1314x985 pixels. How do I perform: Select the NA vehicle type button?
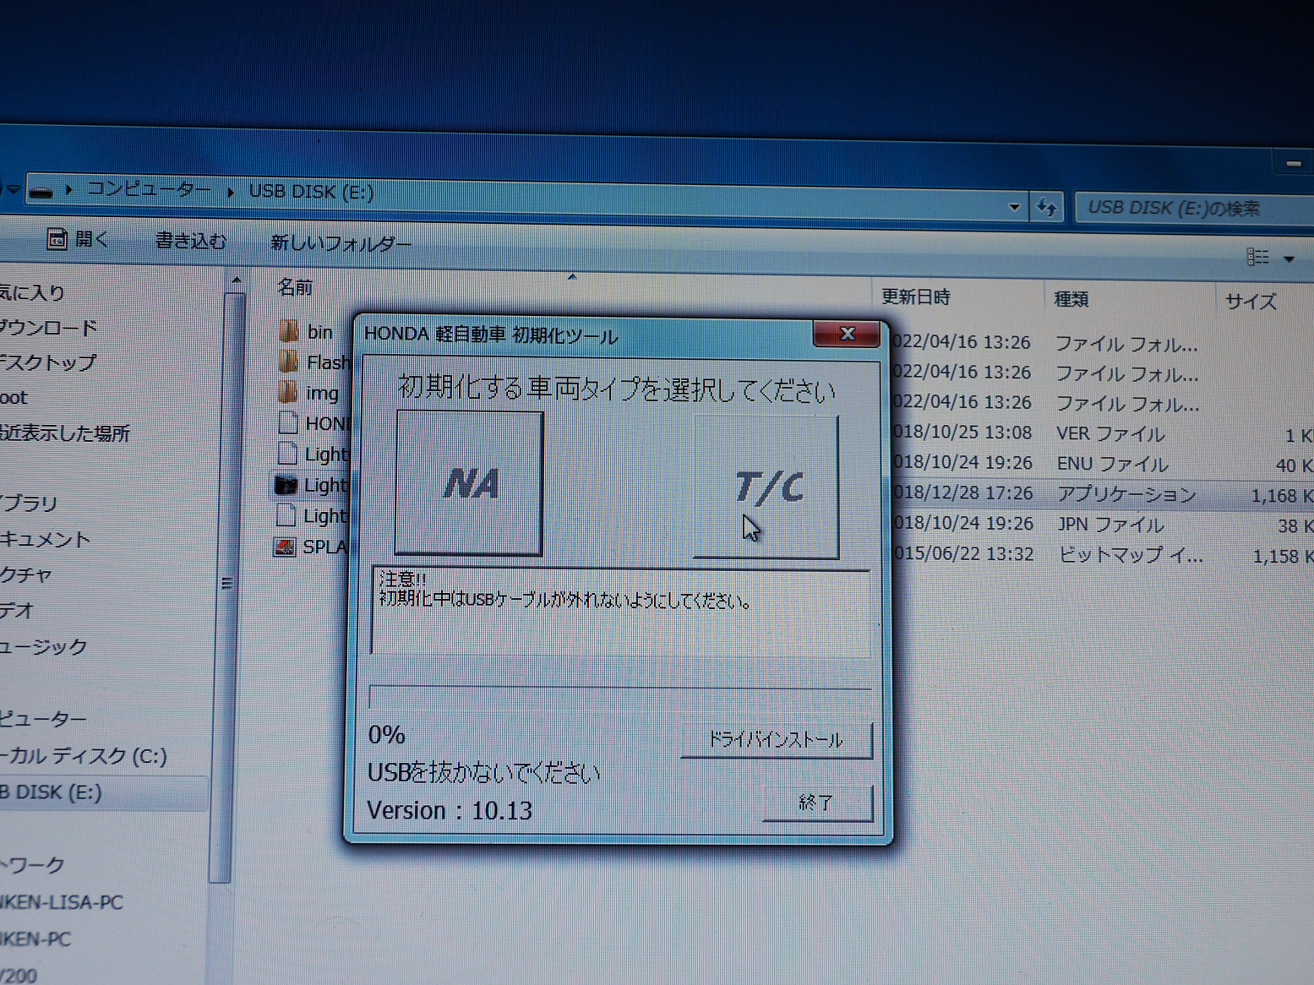point(469,483)
